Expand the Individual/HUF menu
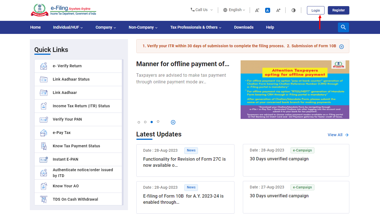This screenshot has height=214, width=380. pyautogui.click(x=68, y=27)
